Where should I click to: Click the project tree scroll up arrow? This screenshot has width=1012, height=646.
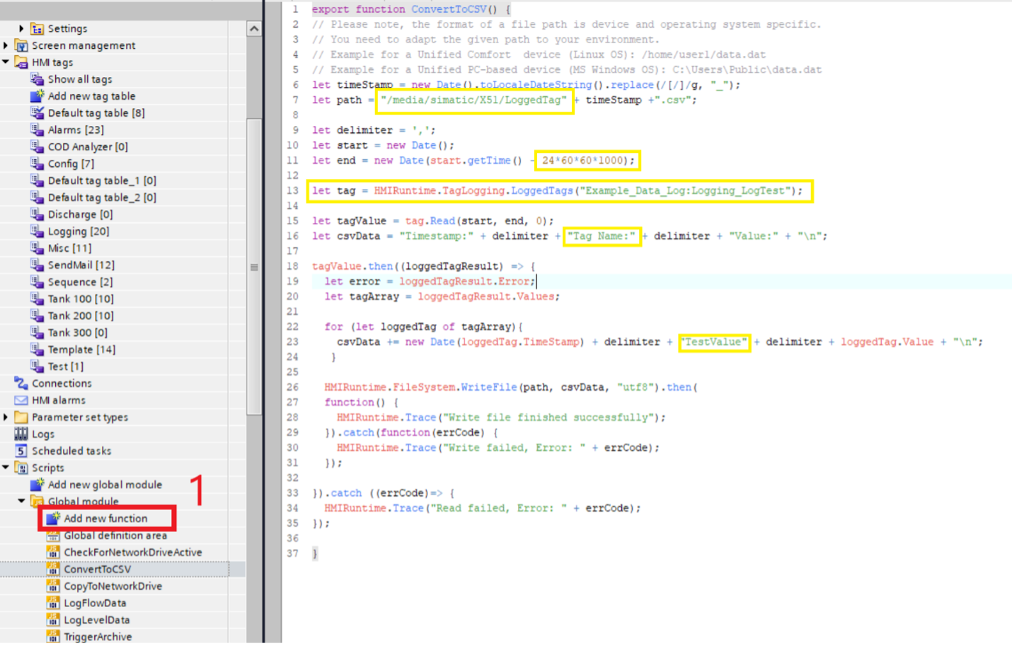254,29
